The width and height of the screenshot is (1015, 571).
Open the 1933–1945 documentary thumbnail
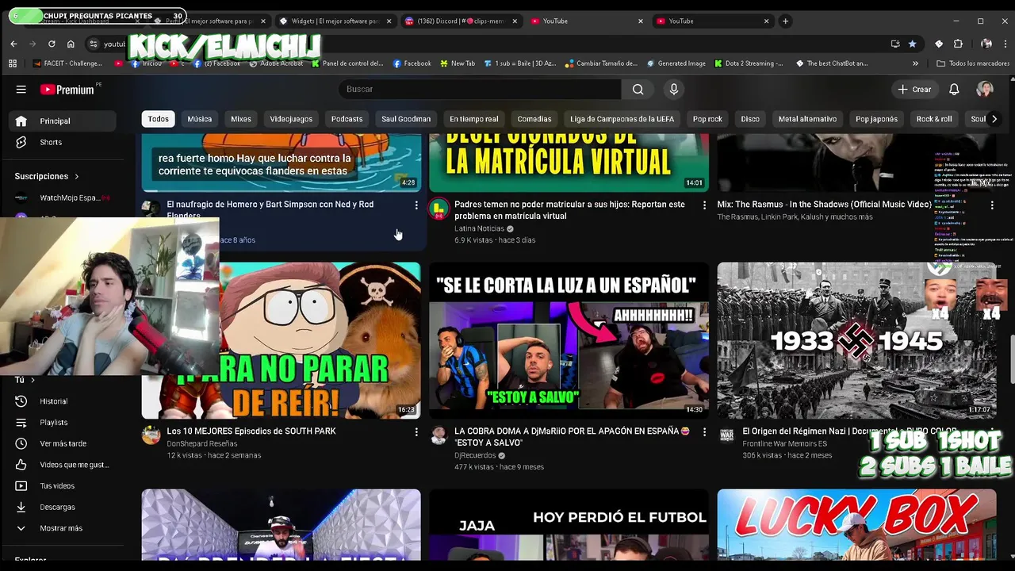point(856,340)
